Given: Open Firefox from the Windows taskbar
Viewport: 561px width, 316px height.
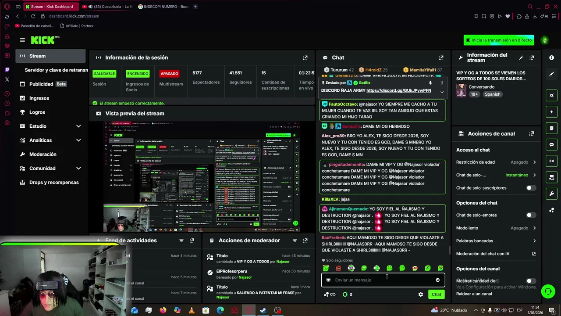Looking at the screenshot, I should click(163, 310).
